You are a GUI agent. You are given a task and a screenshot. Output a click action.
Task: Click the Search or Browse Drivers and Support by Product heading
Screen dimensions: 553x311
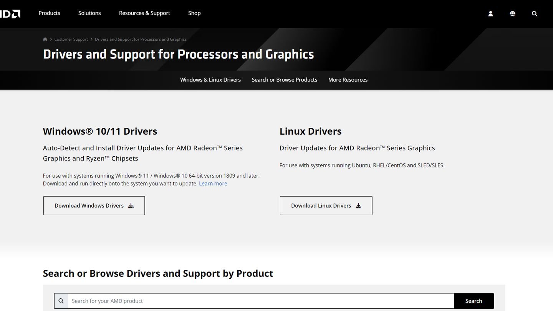pyautogui.click(x=158, y=273)
